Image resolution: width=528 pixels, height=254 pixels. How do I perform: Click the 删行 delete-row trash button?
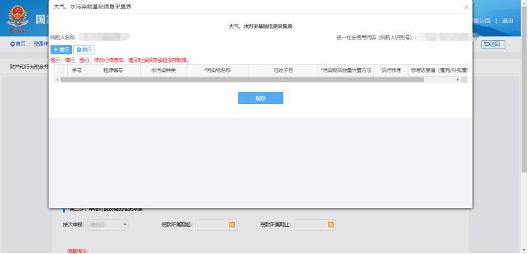click(x=84, y=50)
